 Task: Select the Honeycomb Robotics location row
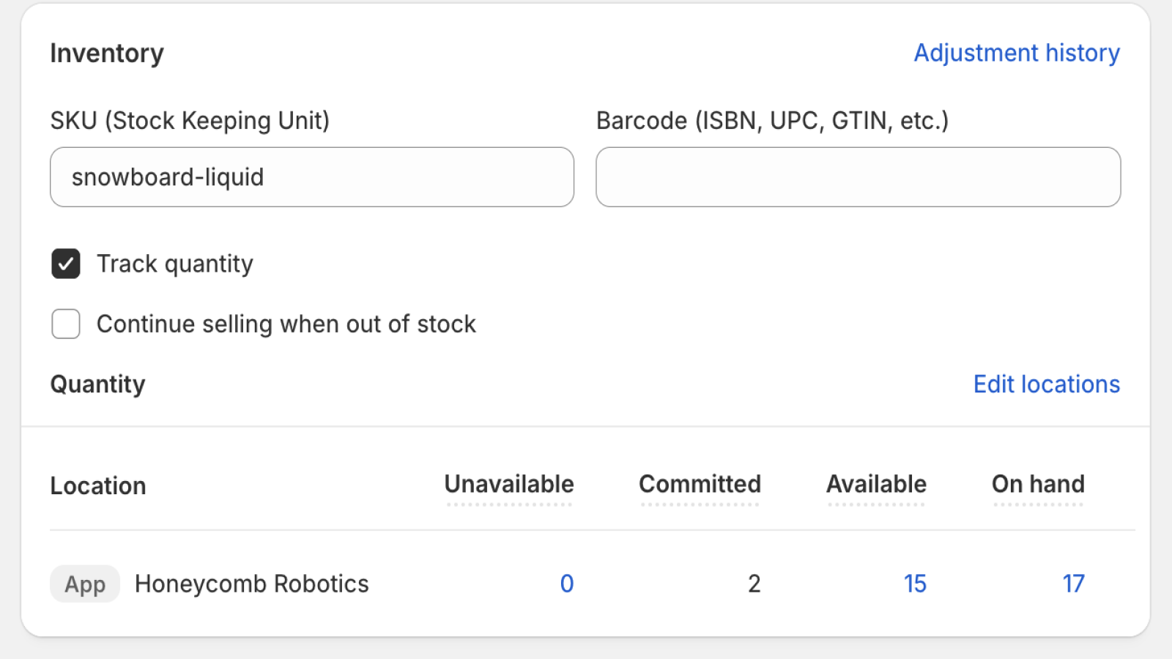(251, 584)
